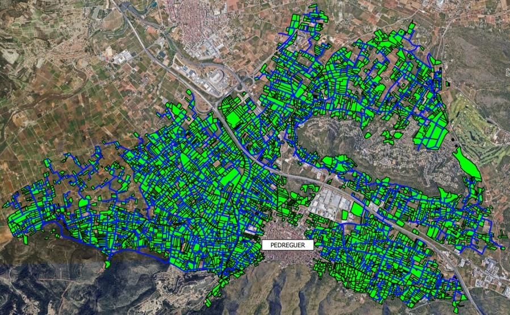Viewport: 510px width, 315px height.
Task: Click the isolated green parcel at far right edge
Action: click(x=503, y=233)
